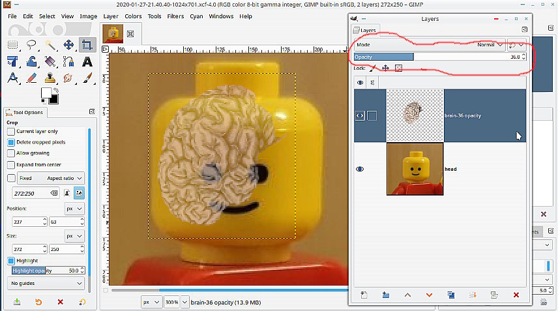Lower the selected layer one step
Image resolution: width=558 pixels, height=311 pixels.
429,295
